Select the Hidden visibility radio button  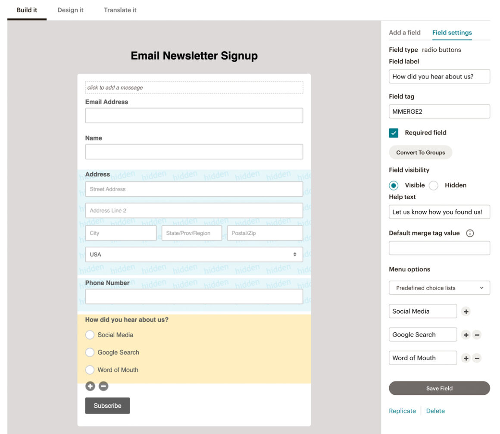[x=433, y=185]
